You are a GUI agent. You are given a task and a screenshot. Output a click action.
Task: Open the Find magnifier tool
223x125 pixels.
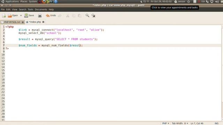click(x=87, y=16)
